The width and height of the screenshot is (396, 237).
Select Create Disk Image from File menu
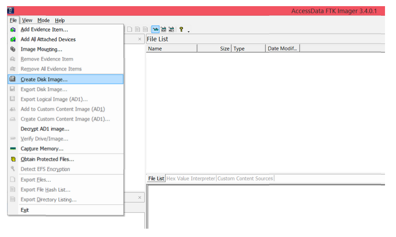44,79
